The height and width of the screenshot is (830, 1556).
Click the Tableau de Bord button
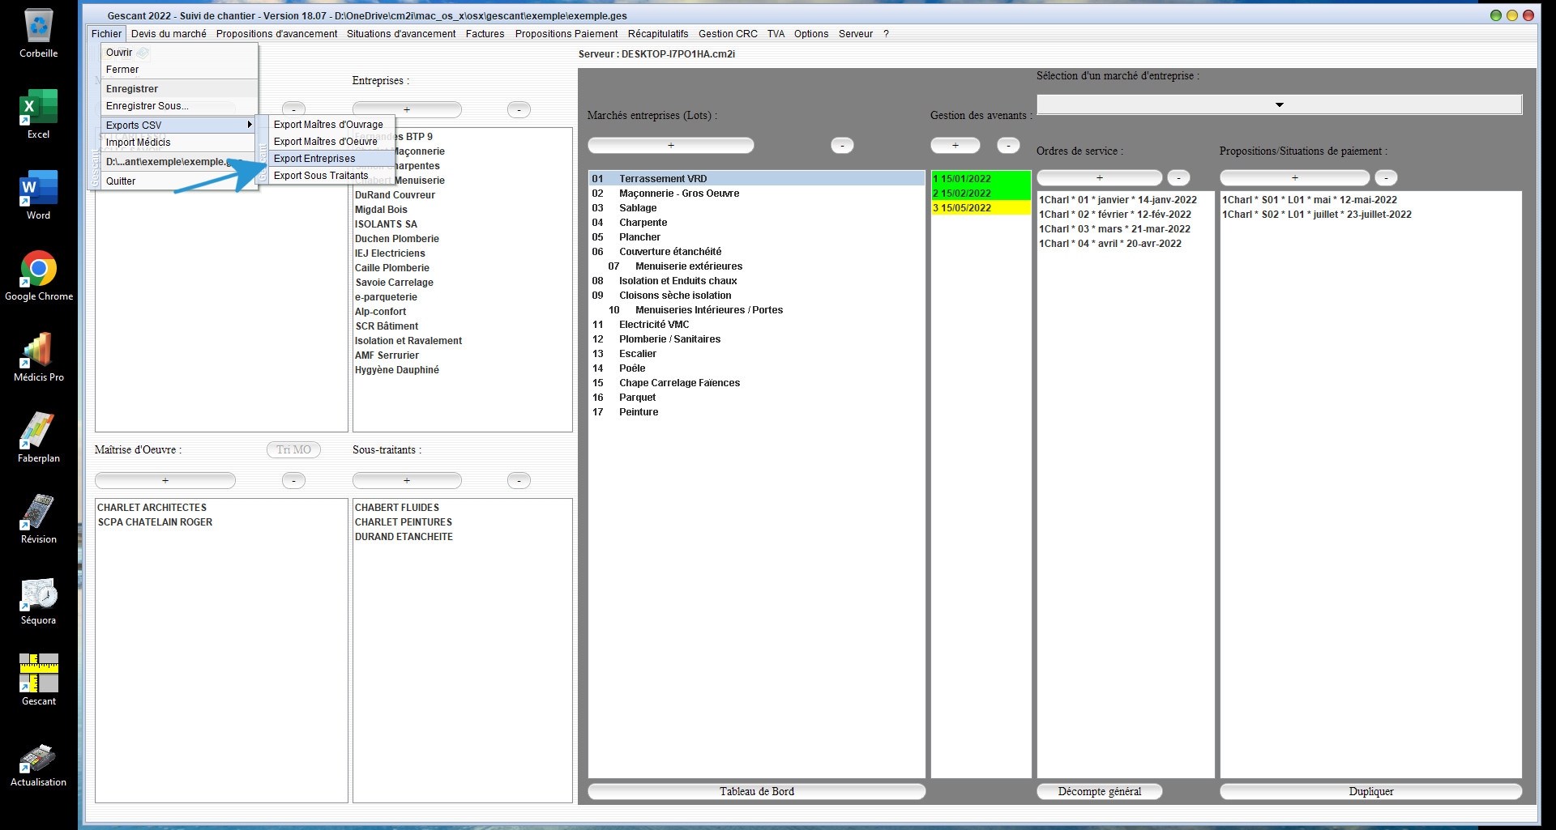756,792
